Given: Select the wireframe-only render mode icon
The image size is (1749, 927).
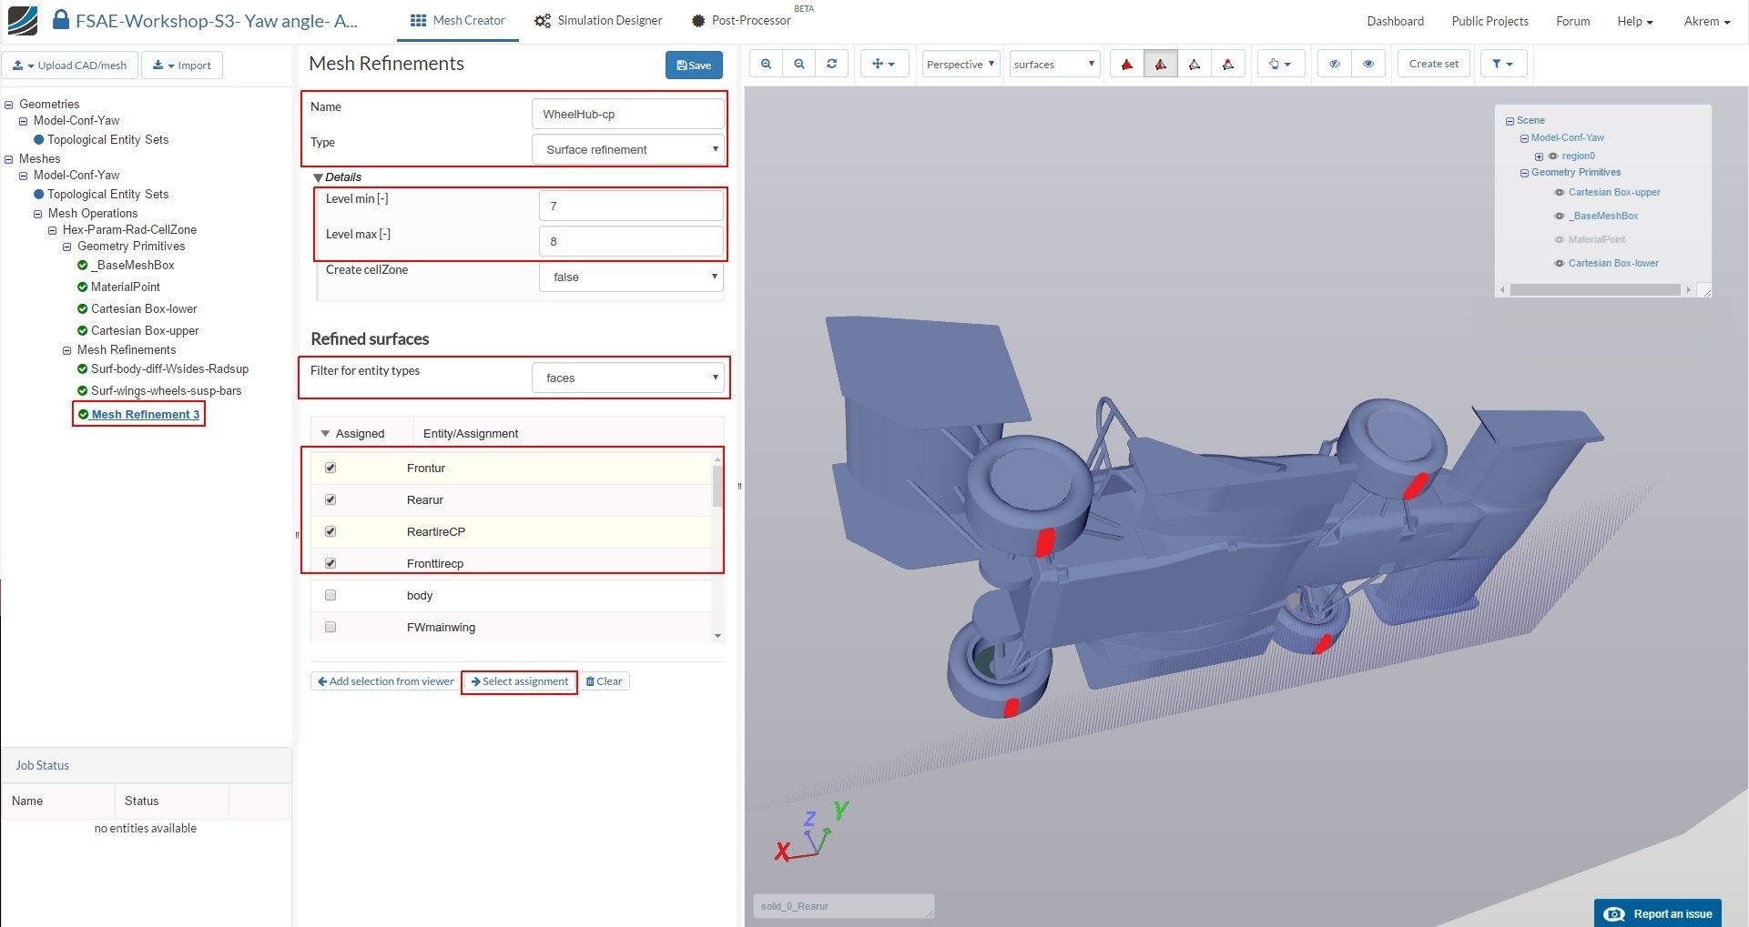Looking at the screenshot, I should [1195, 64].
